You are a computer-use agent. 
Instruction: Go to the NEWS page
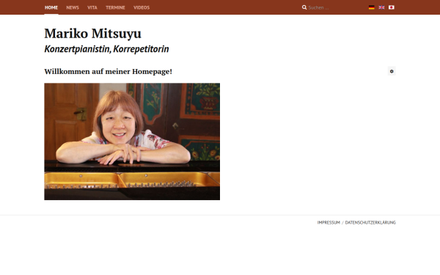(73, 7)
